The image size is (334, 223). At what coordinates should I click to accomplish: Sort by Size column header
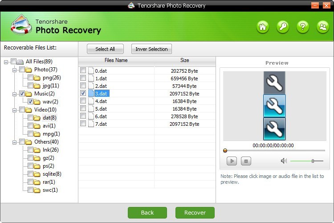(x=184, y=60)
